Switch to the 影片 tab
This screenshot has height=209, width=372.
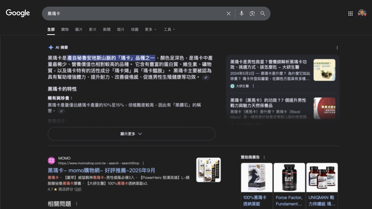coord(93,29)
